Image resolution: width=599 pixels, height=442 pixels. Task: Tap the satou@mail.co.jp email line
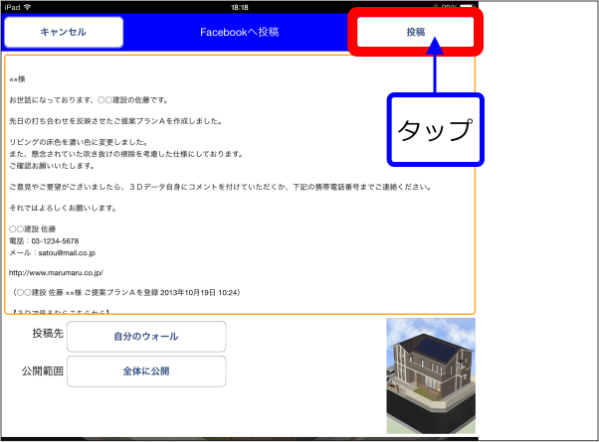point(52,253)
